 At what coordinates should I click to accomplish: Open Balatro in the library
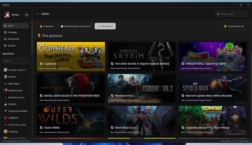point(16,77)
